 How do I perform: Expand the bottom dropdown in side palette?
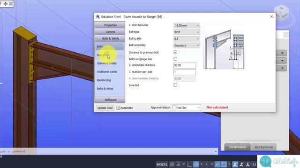point(282,68)
